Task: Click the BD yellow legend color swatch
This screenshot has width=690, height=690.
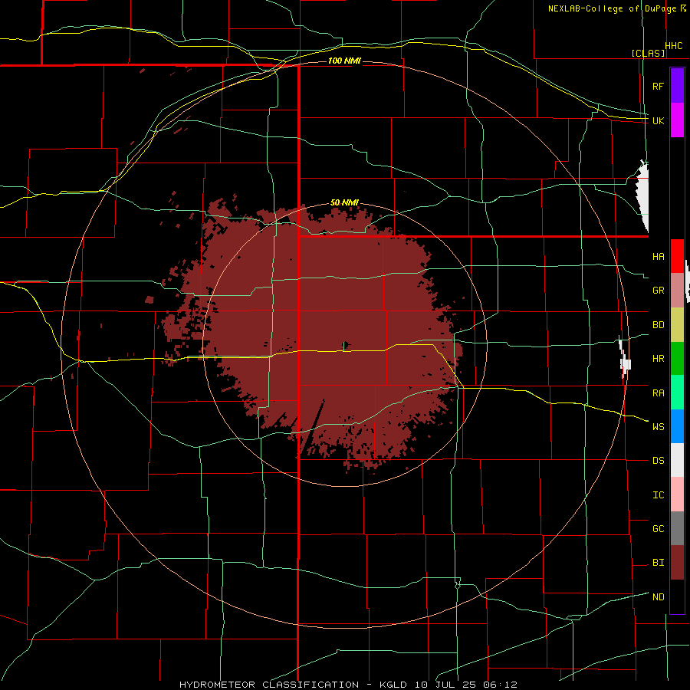Action: 677,325
